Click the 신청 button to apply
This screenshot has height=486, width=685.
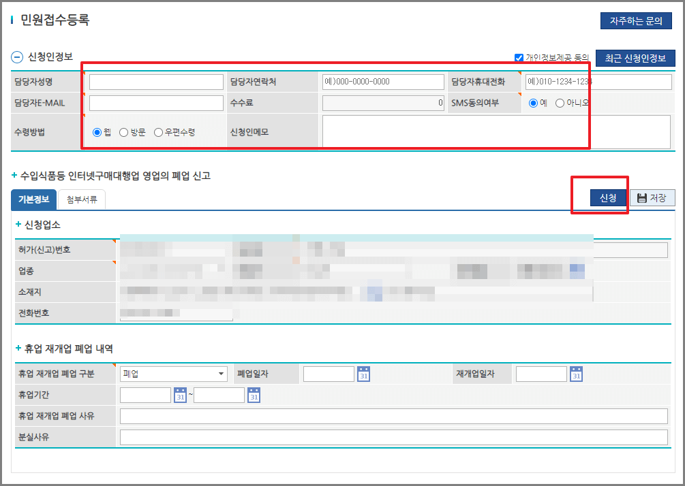(607, 197)
